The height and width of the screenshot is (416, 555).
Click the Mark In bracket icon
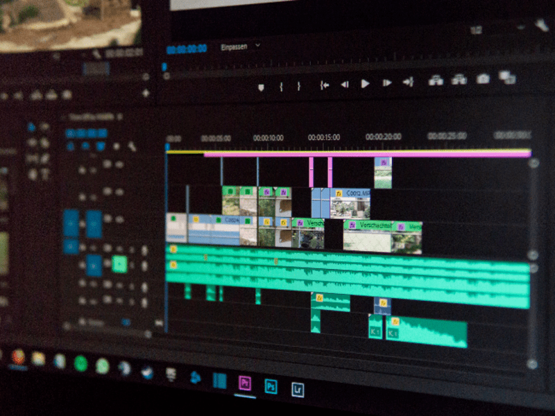point(281,87)
